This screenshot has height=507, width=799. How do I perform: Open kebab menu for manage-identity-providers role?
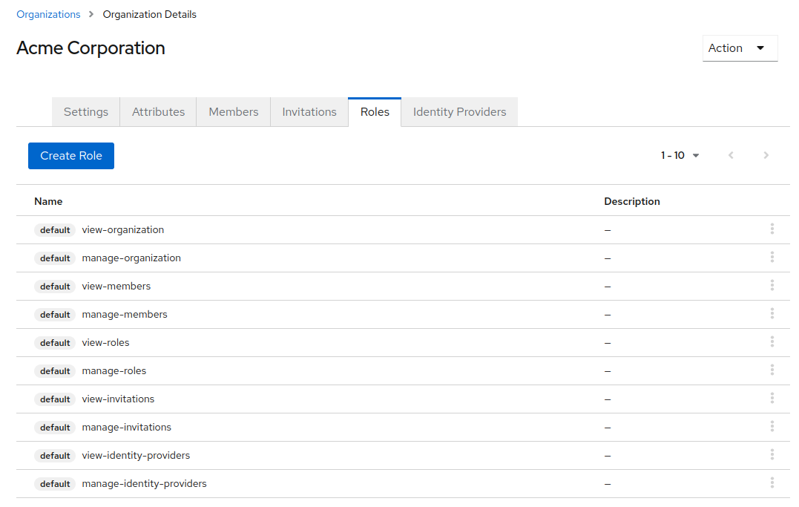[772, 483]
